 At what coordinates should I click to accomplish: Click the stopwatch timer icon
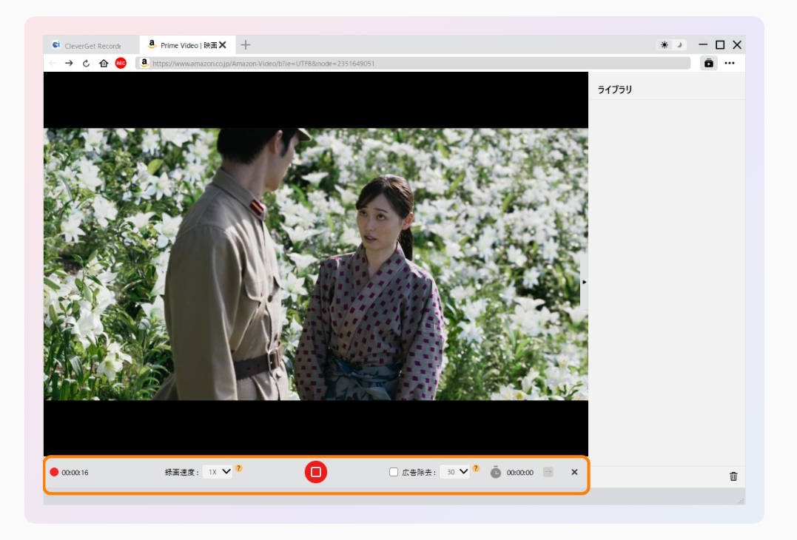click(496, 472)
